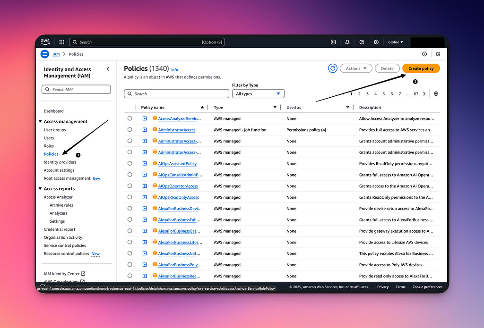484x328 pixels.
Task: Collapse the IAM sidebar with the arrow
Action: click(108, 69)
